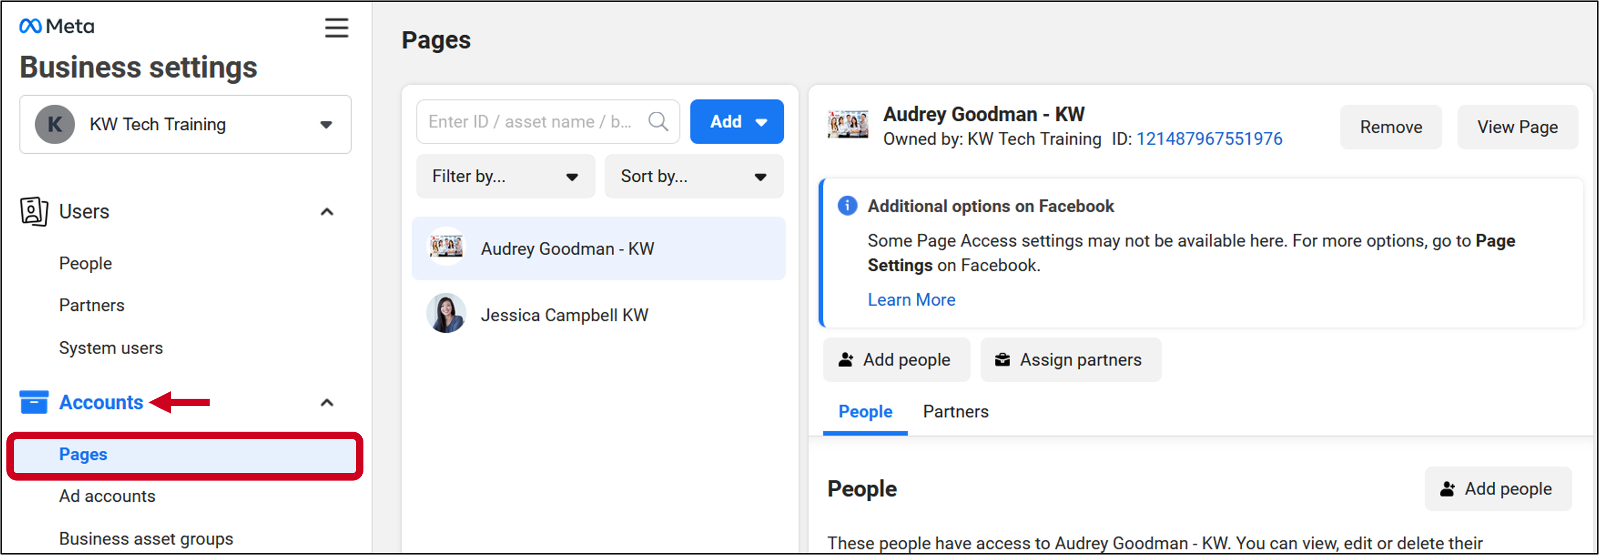Collapse the Users section chevron

point(327,212)
